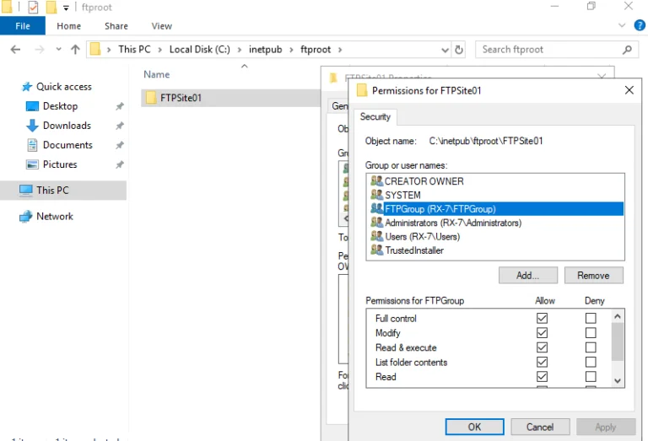Viewport: 648px width, 441px height.
Task: Confirm permissions with the OK button
Action: pyautogui.click(x=474, y=427)
